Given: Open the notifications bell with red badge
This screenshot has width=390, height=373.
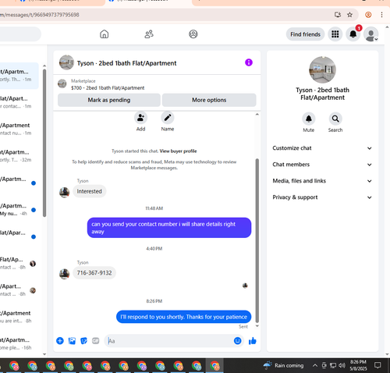Looking at the screenshot, I should [x=353, y=34].
